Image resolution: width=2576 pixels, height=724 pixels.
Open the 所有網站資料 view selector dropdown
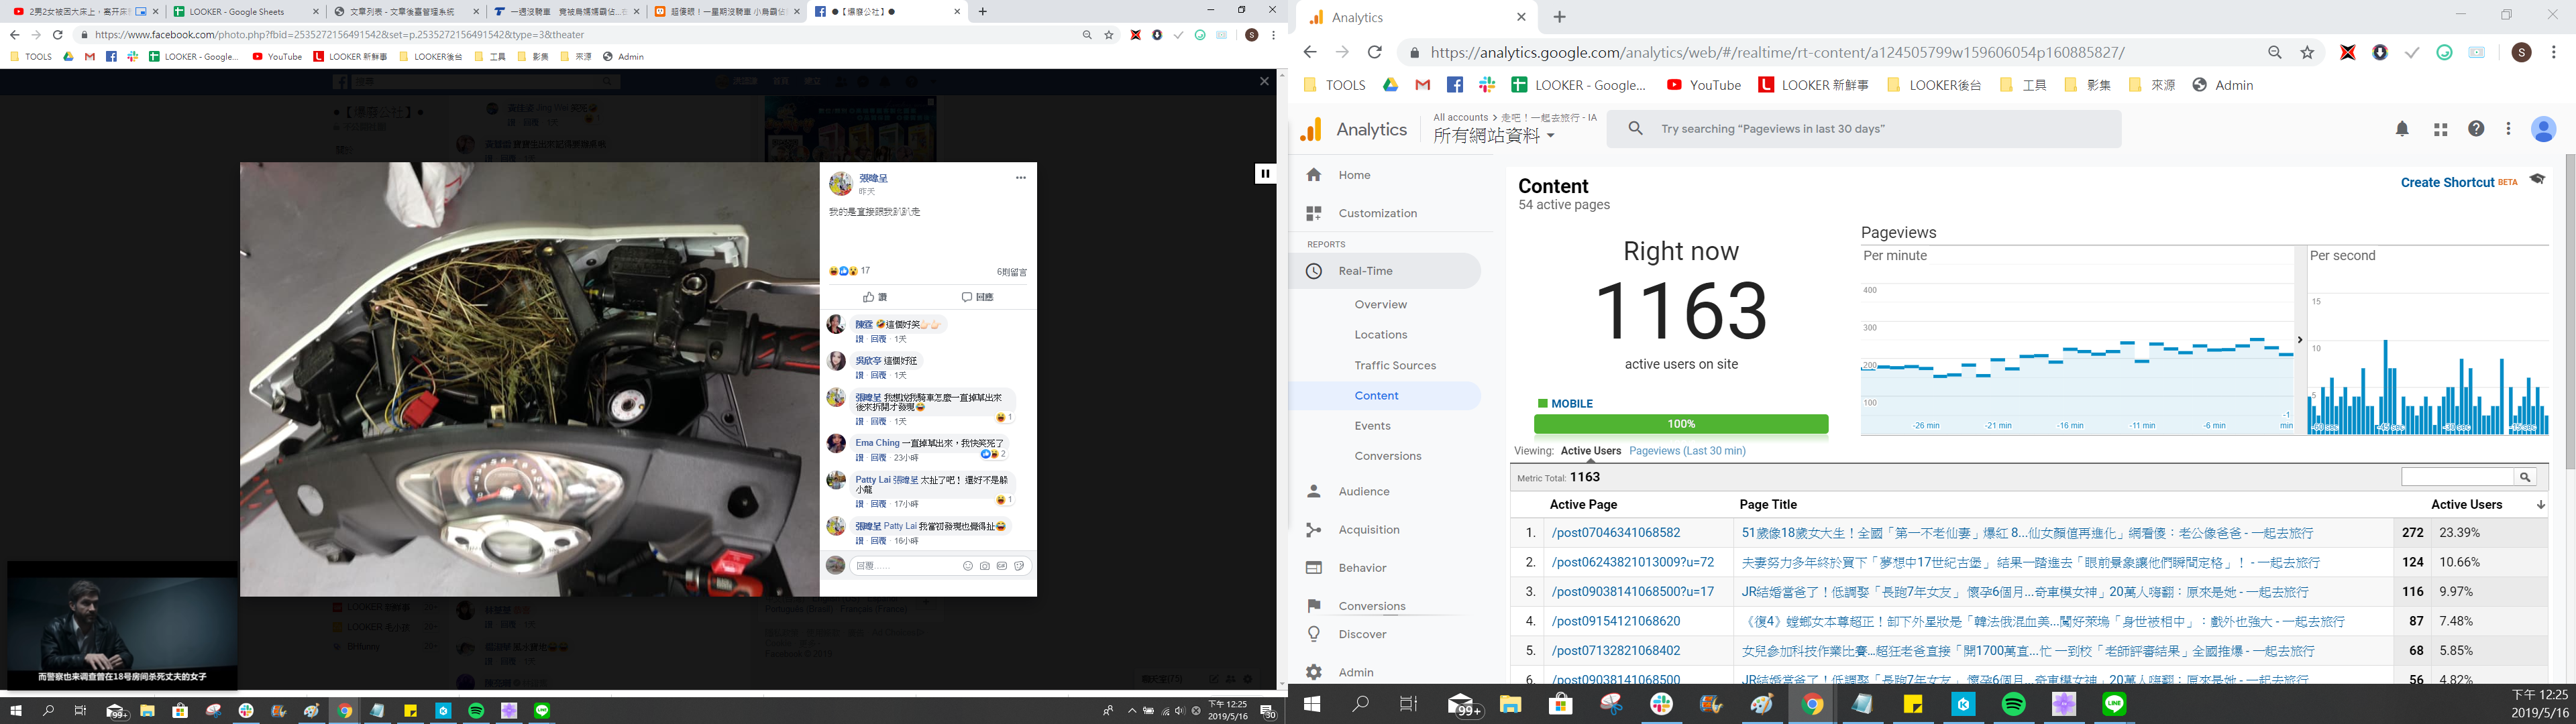coord(1494,136)
